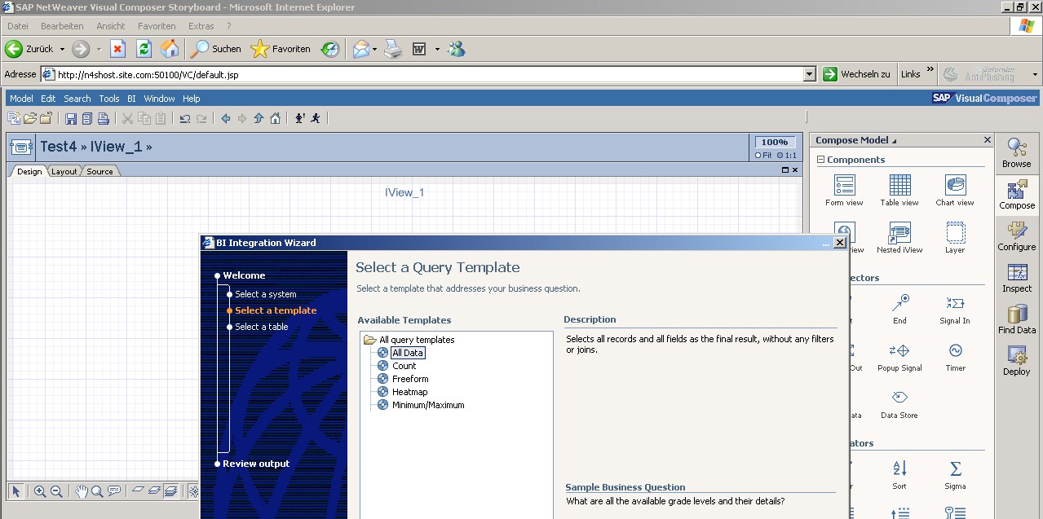Click the Save icon in toolbar
1043x519 pixels.
point(71,119)
